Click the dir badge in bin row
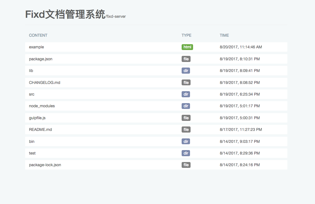 pos(186,141)
